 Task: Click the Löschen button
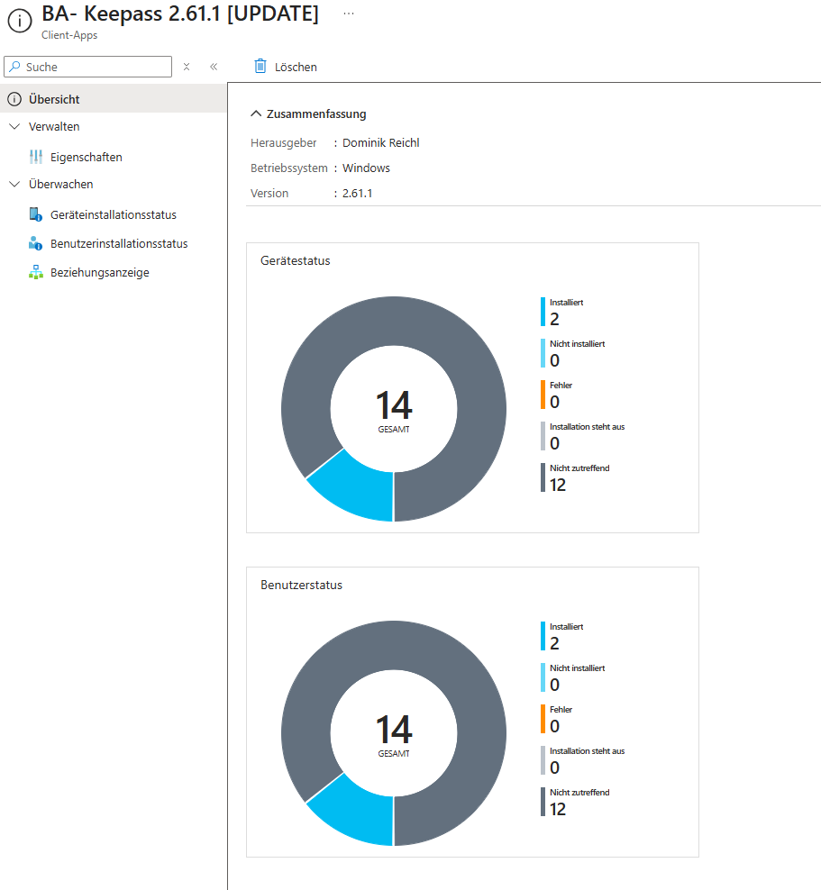point(285,67)
